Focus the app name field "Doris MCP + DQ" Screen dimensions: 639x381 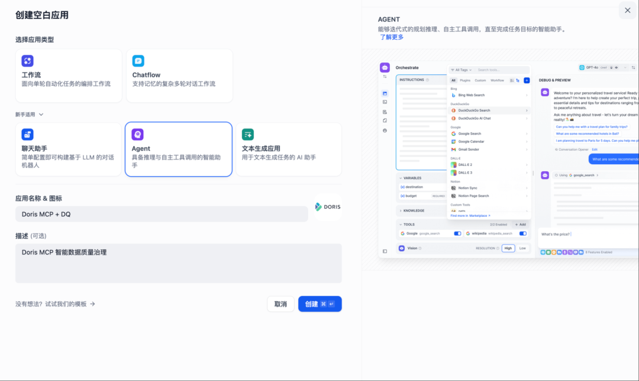tap(162, 214)
